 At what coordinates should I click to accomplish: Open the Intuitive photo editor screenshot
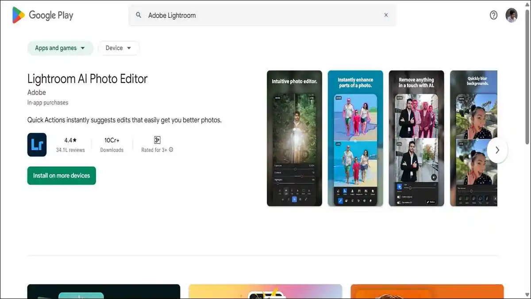click(x=294, y=138)
